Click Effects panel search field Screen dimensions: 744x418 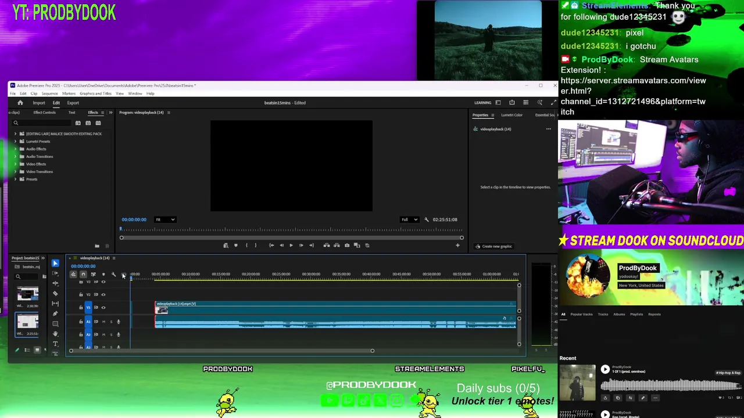41,122
